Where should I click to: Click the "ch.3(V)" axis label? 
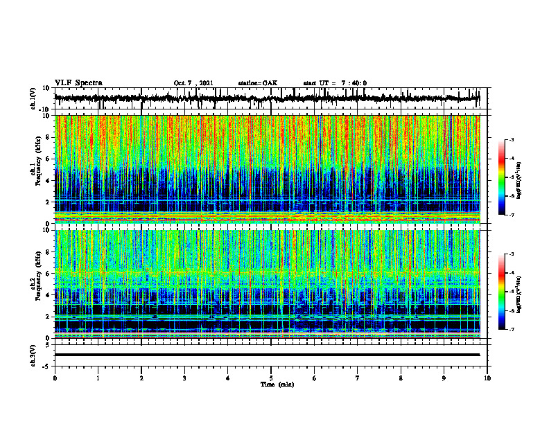pyautogui.click(x=33, y=355)
